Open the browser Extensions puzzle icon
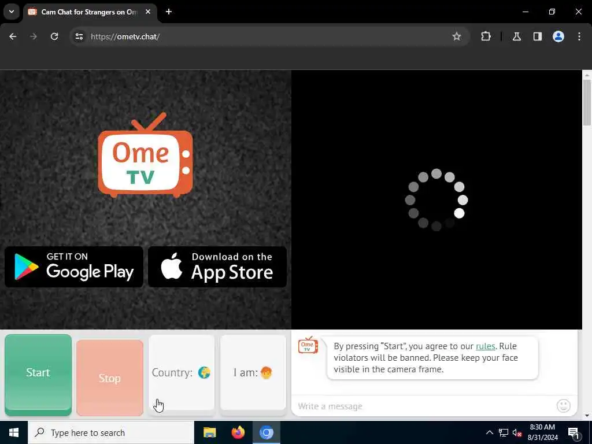This screenshot has width=592, height=444. click(x=486, y=36)
